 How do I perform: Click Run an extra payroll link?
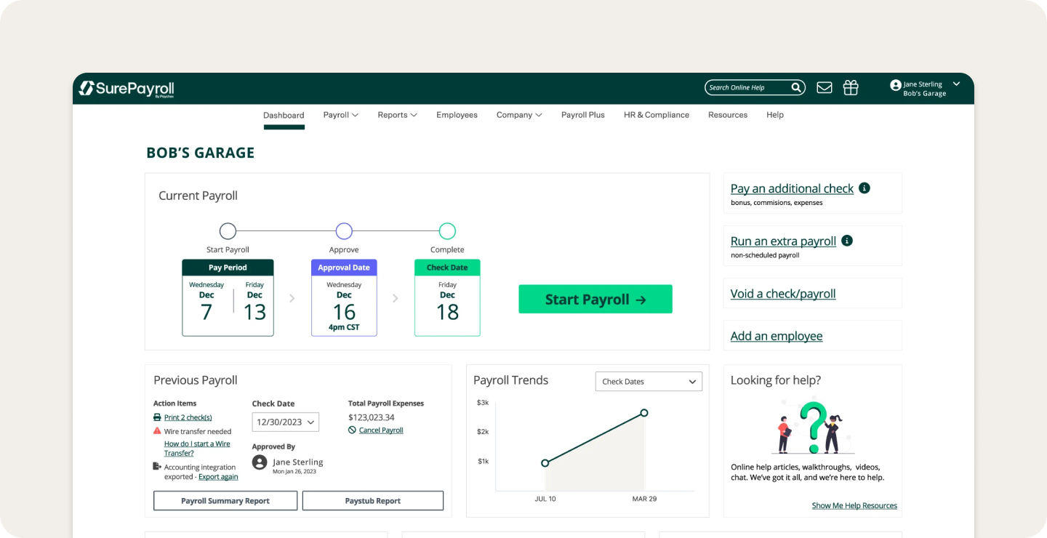(783, 241)
